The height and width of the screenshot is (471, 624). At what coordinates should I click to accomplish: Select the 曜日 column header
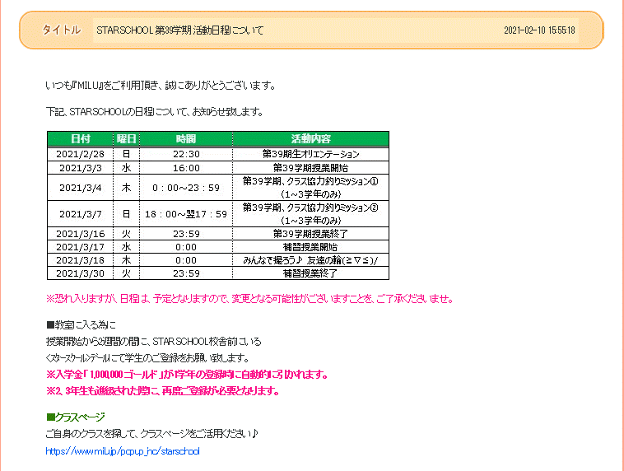tap(126, 139)
